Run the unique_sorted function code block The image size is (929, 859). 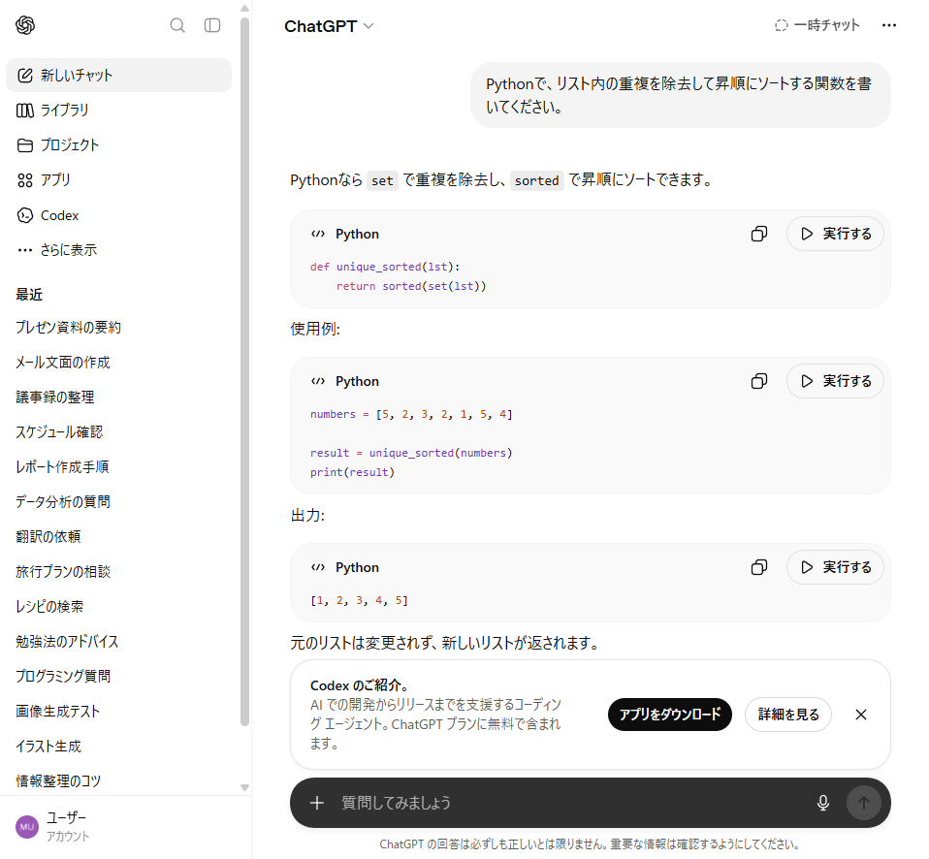click(835, 234)
